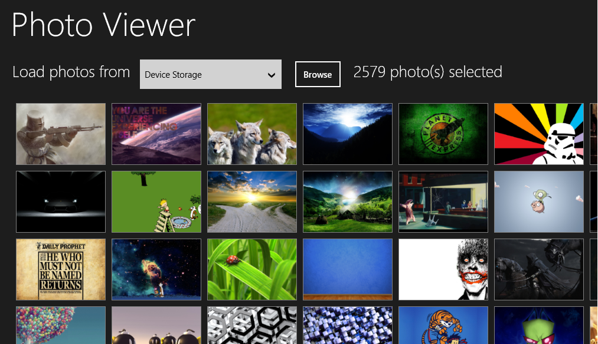Select the universe text planet photo
598x344 pixels.
(x=156, y=134)
